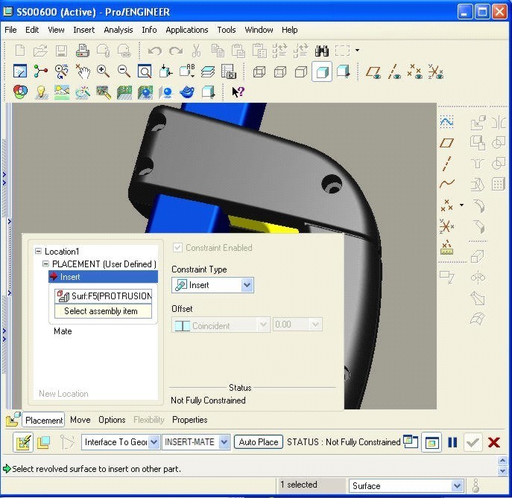
Task: Open the Applications menu
Action: (x=187, y=30)
